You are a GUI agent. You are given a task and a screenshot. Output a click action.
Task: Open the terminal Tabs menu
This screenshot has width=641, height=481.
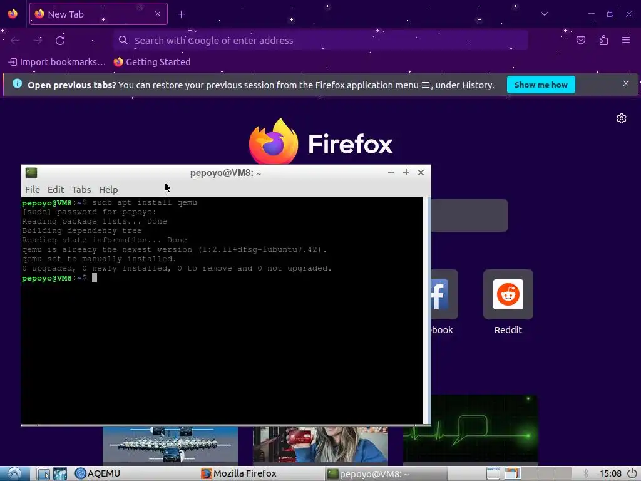coord(81,190)
